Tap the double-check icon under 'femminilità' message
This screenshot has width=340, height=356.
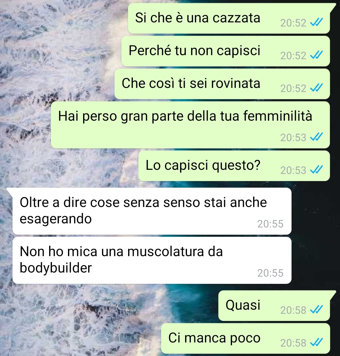pyautogui.click(x=316, y=137)
